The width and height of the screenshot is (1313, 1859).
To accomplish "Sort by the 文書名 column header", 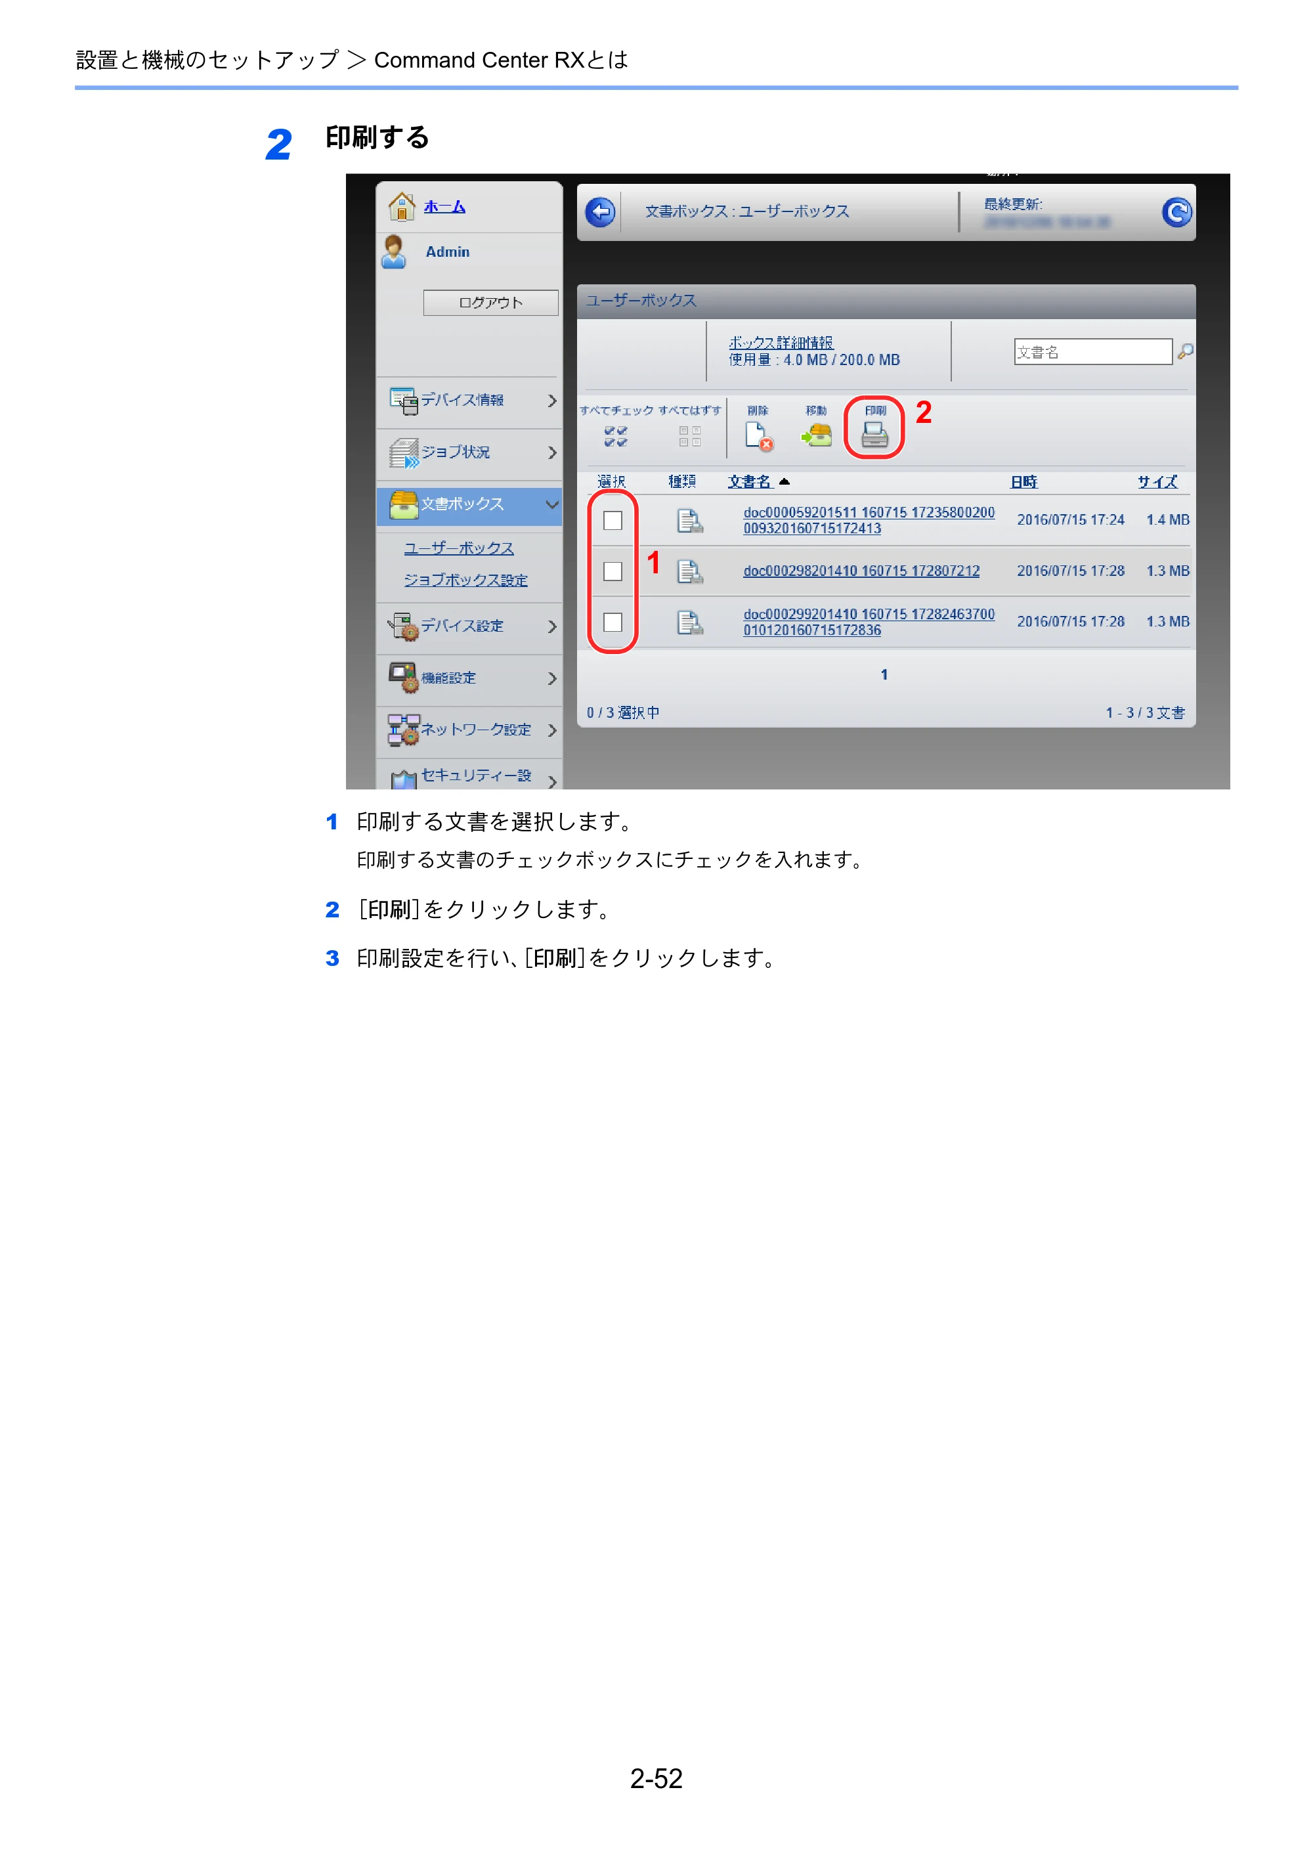I will tap(750, 482).
